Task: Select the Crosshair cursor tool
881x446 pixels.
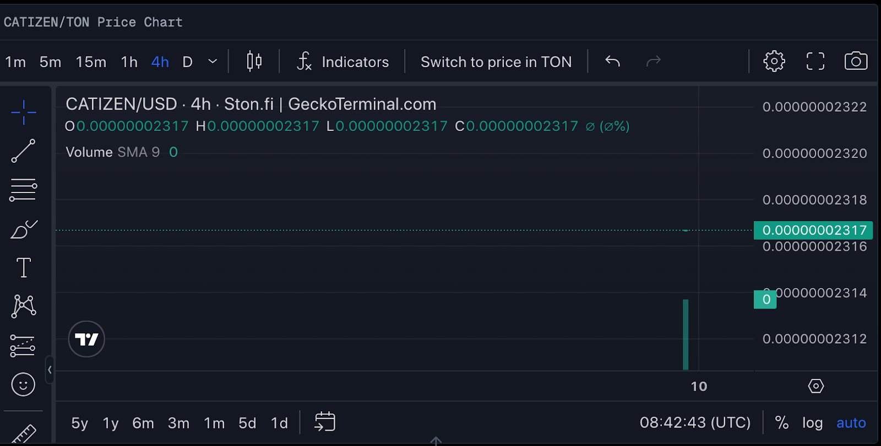Action: pyautogui.click(x=23, y=112)
